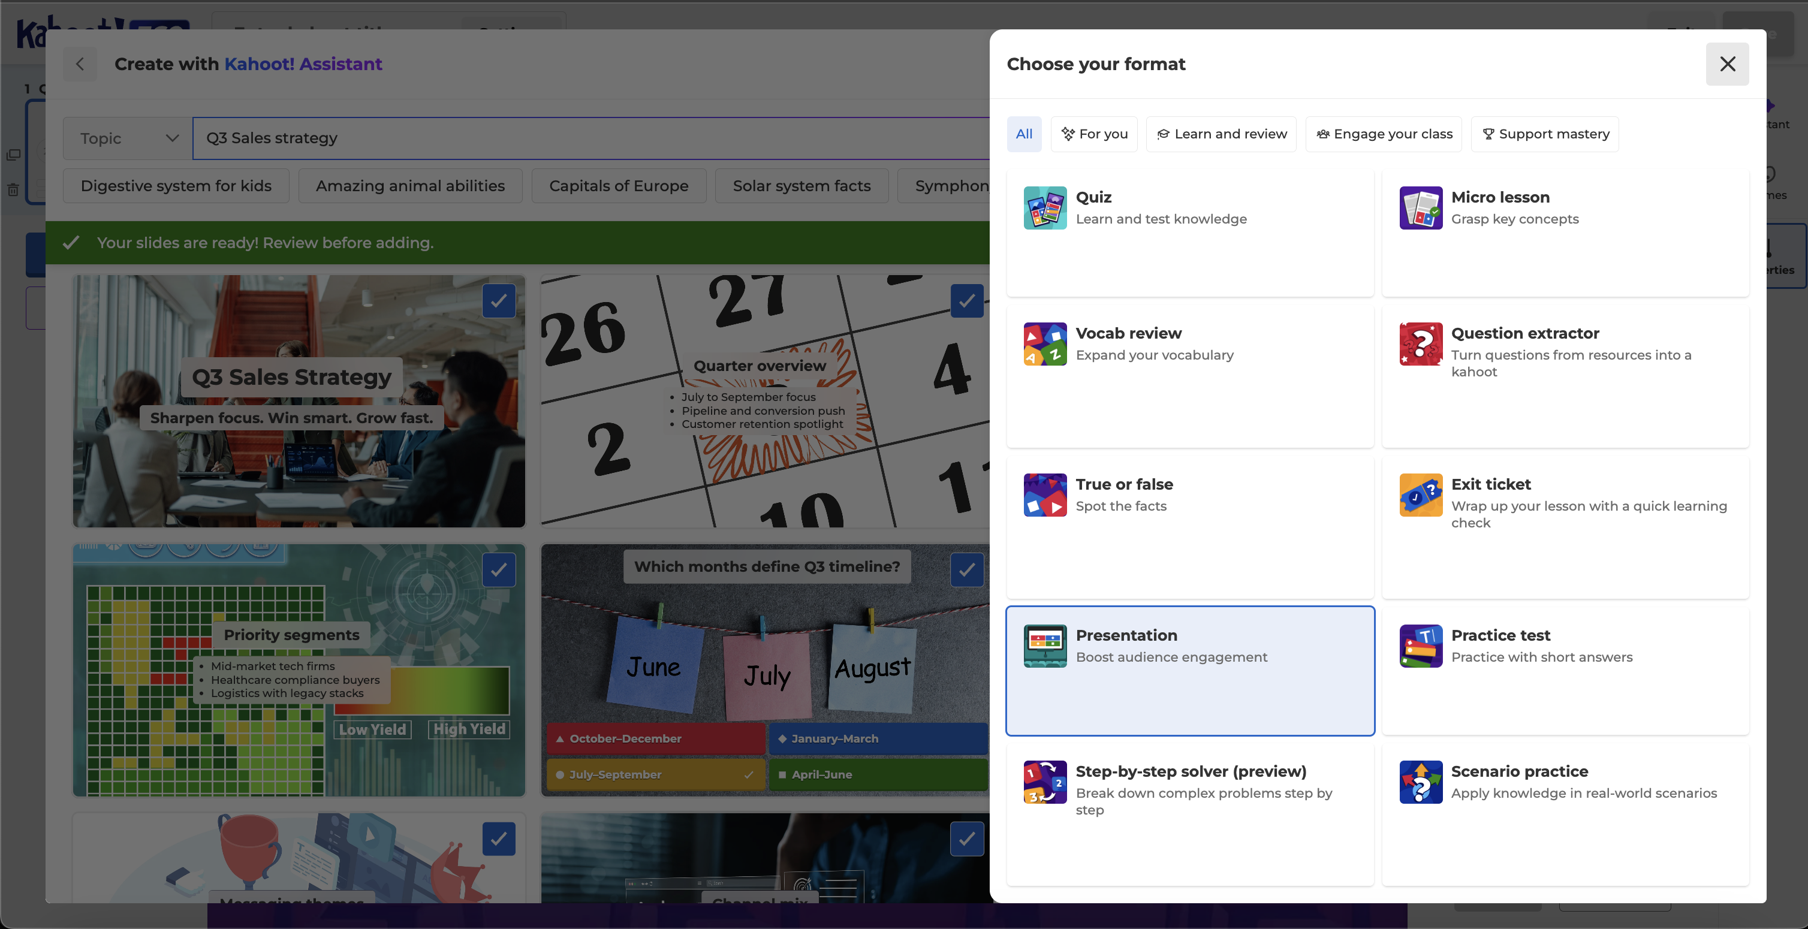Uncheck the Q3 Sales Strategy title slide
1808x929 pixels.
point(498,301)
